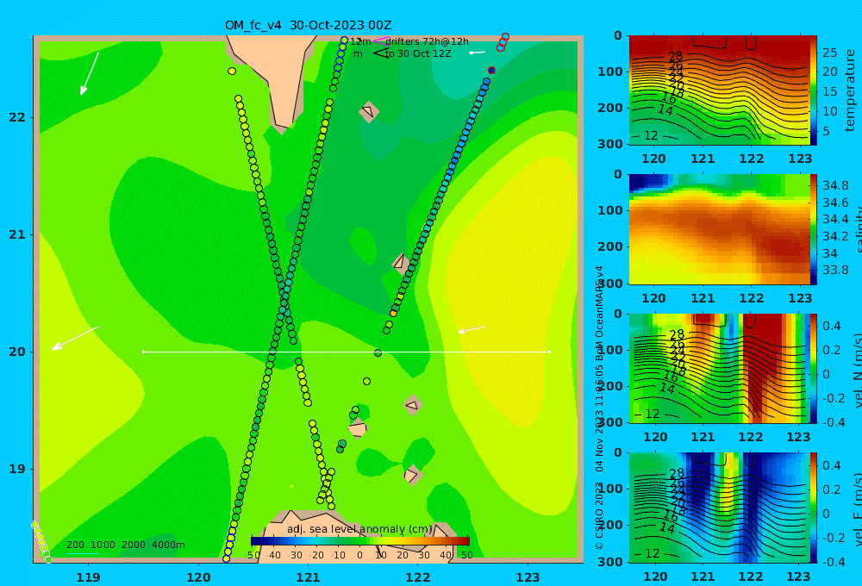Click the white arrow left of the transect line

pos(75,338)
